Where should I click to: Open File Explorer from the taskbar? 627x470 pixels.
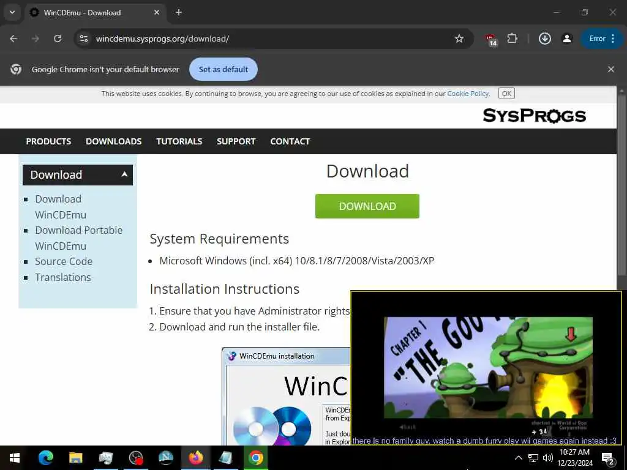click(75, 458)
